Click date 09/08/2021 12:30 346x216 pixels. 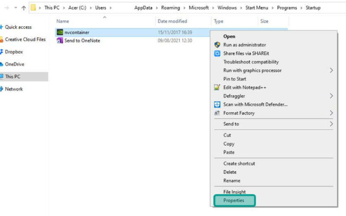(175, 41)
